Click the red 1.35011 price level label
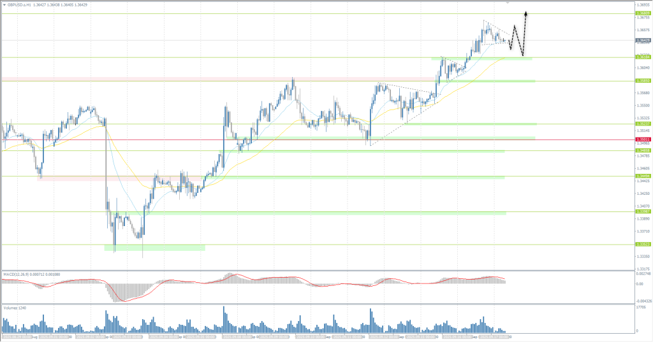The width and height of the screenshot is (653, 342). [x=642, y=139]
